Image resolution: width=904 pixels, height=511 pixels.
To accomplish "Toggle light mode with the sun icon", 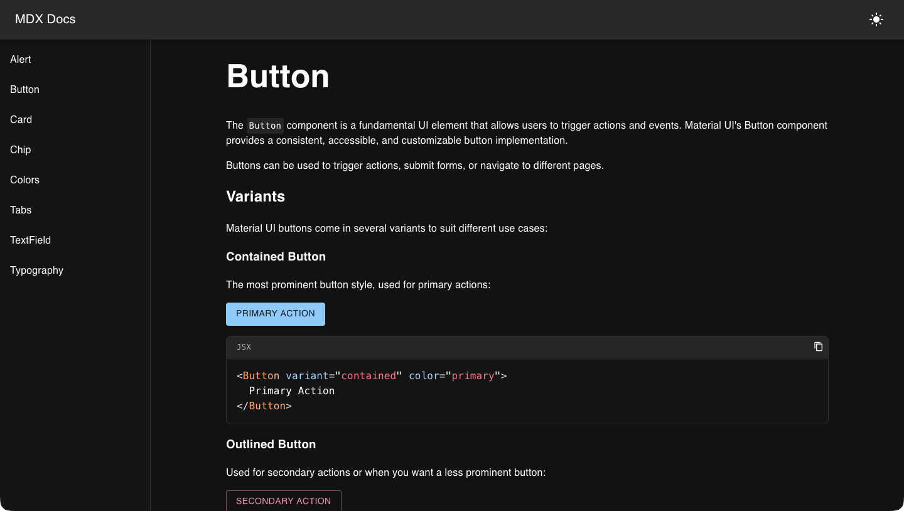I will (x=876, y=19).
